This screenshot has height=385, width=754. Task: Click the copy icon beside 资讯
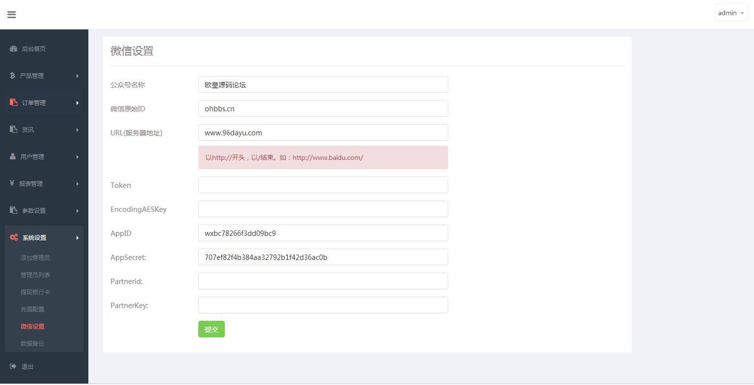[14, 129]
